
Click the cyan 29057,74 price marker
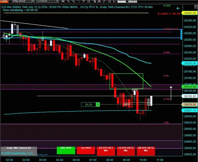[x=190, y=110]
